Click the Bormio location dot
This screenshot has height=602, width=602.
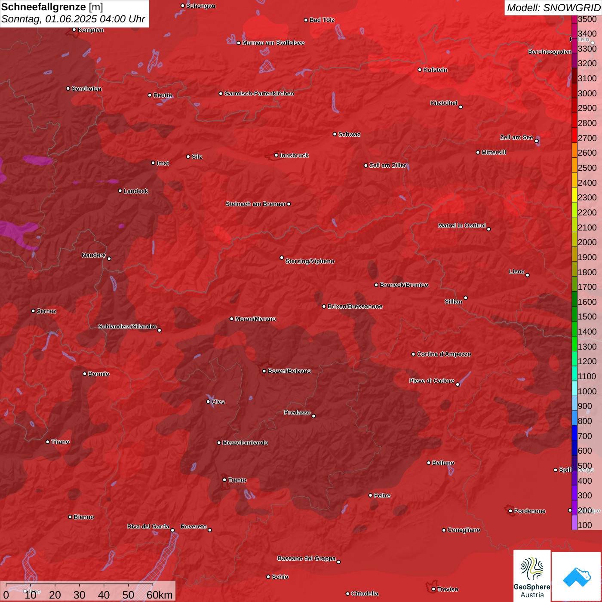click(85, 374)
